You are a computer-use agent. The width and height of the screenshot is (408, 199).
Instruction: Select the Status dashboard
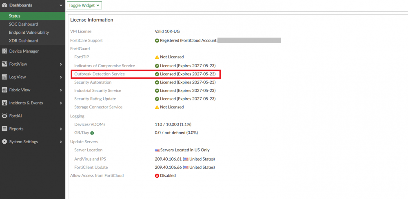tap(33, 16)
